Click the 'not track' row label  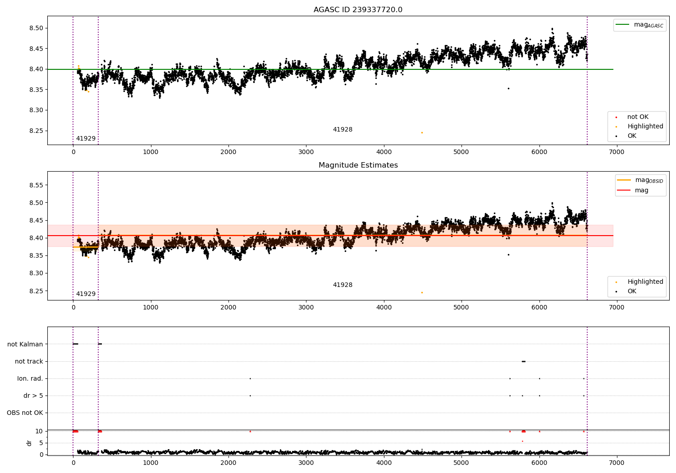pyautogui.click(x=29, y=362)
